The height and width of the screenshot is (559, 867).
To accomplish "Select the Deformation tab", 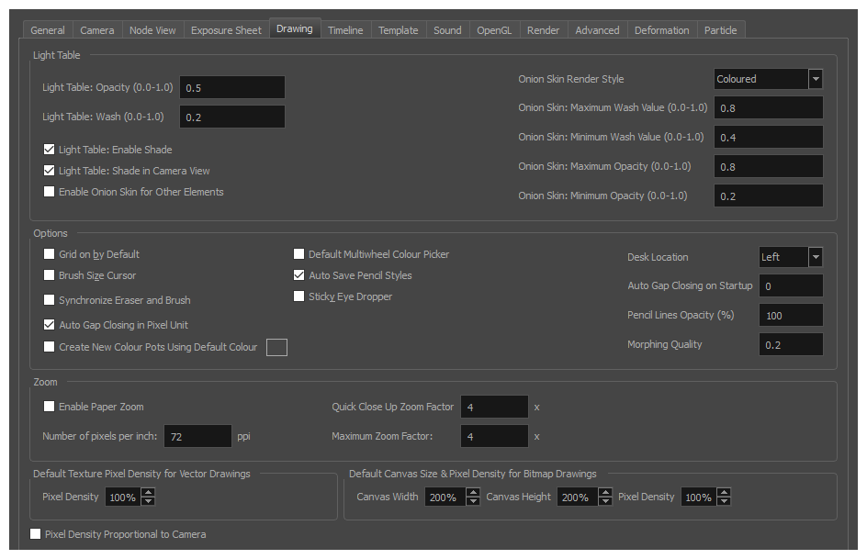I will (x=661, y=29).
